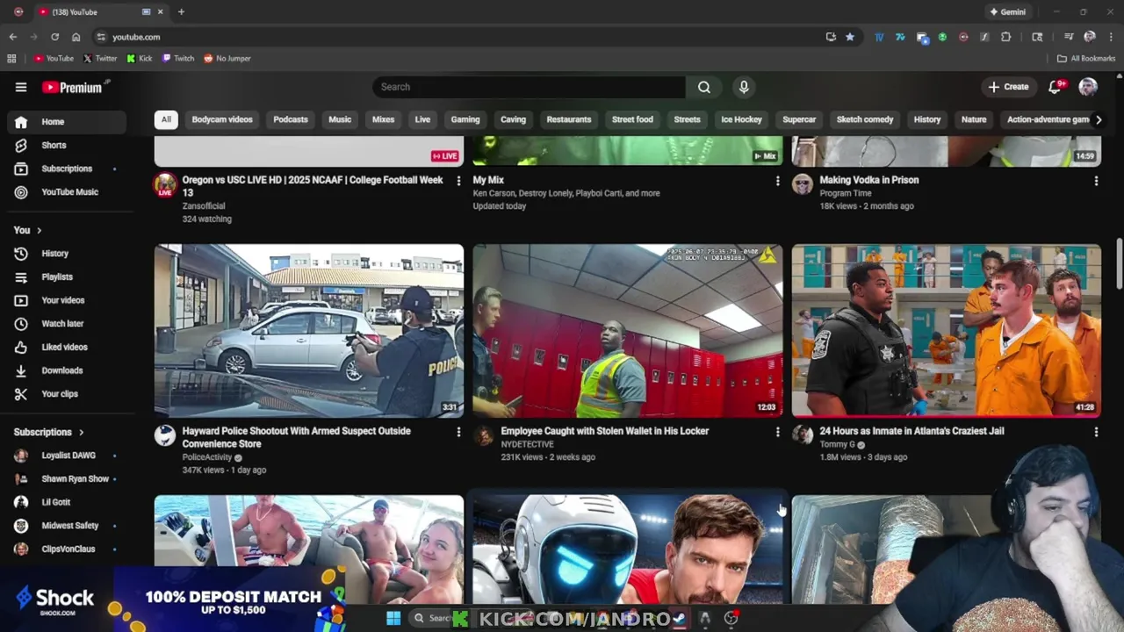Screen dimensions: 1124x632
Task: Open a new browser tab
Action: 181,11
